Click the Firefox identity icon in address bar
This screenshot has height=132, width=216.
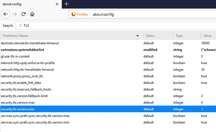coord(73,14)
